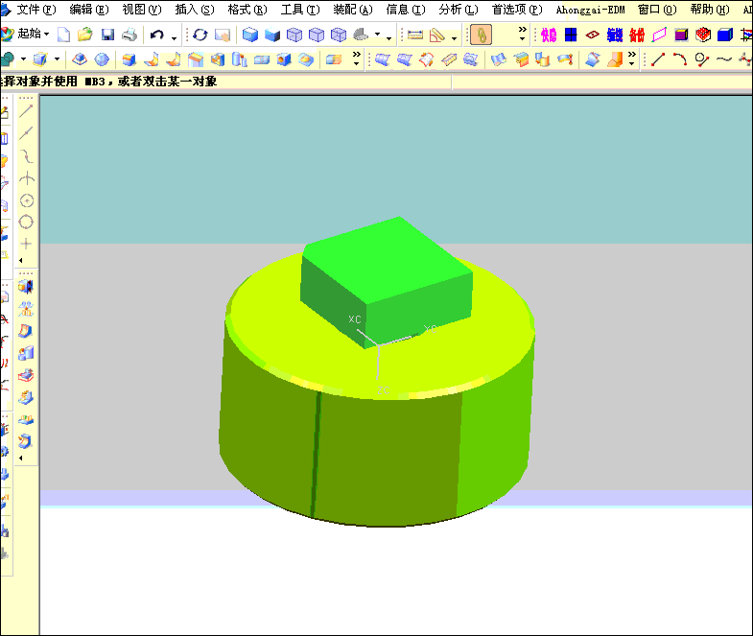Open the 视图(V) menu
Image resolution: width=753 pixels, height=636 pixels.
tap(142, 10)
